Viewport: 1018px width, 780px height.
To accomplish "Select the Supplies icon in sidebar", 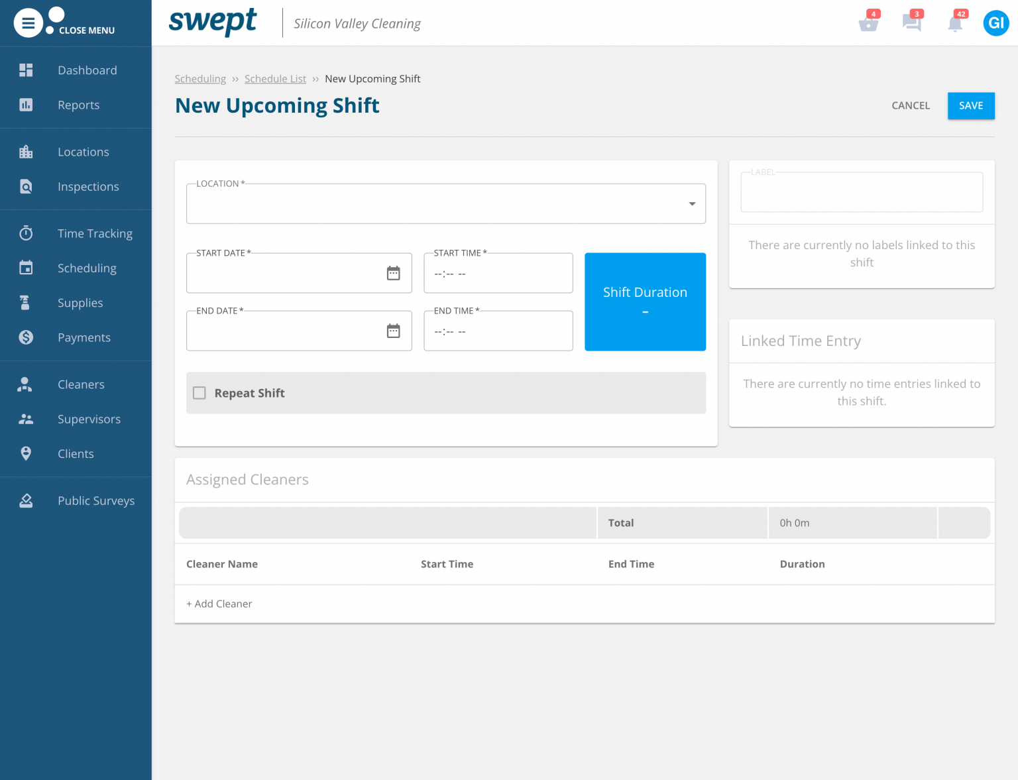I will tap(26, 303).
